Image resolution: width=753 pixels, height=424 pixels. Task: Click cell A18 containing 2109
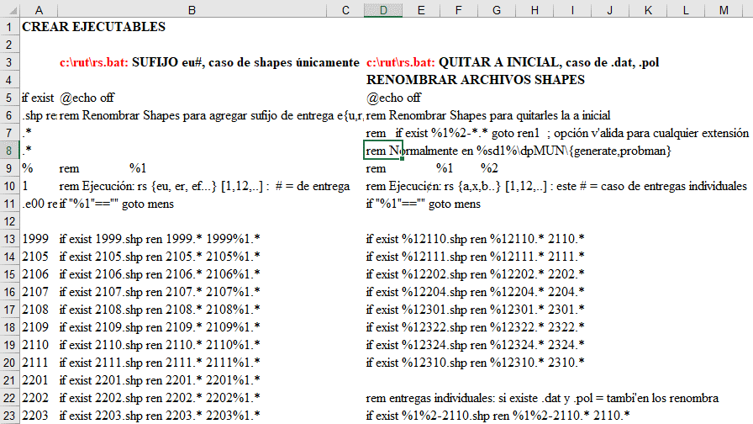(x=35, y=327)
